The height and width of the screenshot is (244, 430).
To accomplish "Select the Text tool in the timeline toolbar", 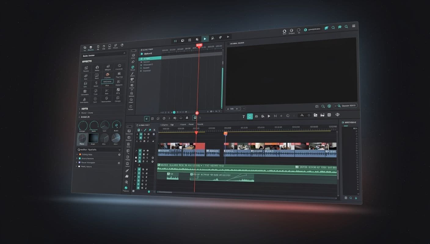I will click(x=243, y=116).
